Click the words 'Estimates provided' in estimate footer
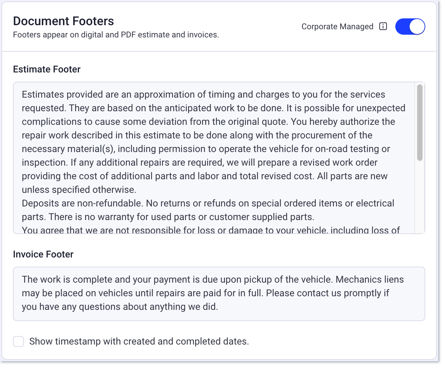445x368 pixels. [62, 95]
